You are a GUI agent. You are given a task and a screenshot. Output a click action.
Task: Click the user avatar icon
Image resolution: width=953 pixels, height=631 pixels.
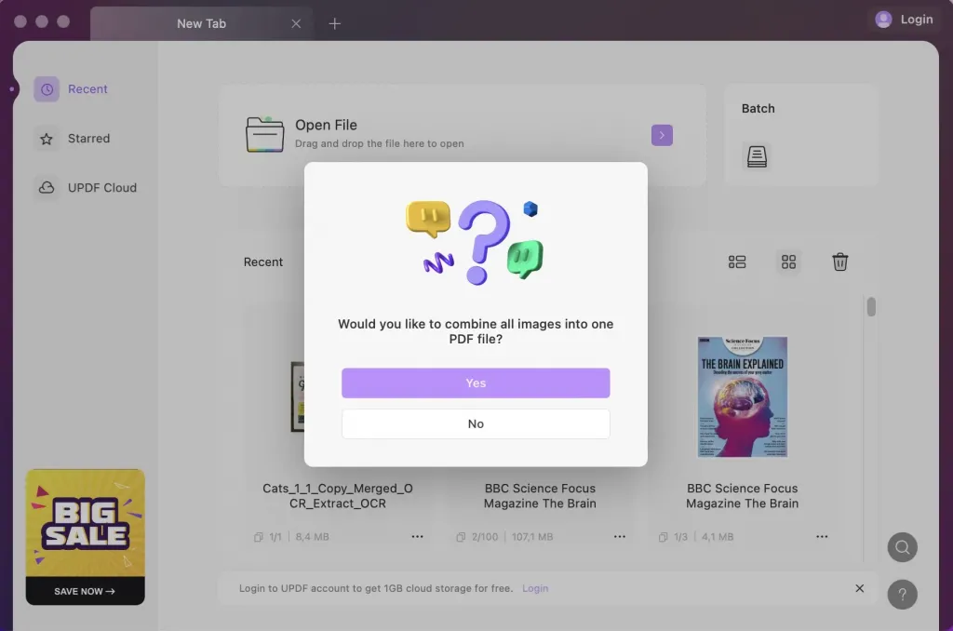(884, 20)
